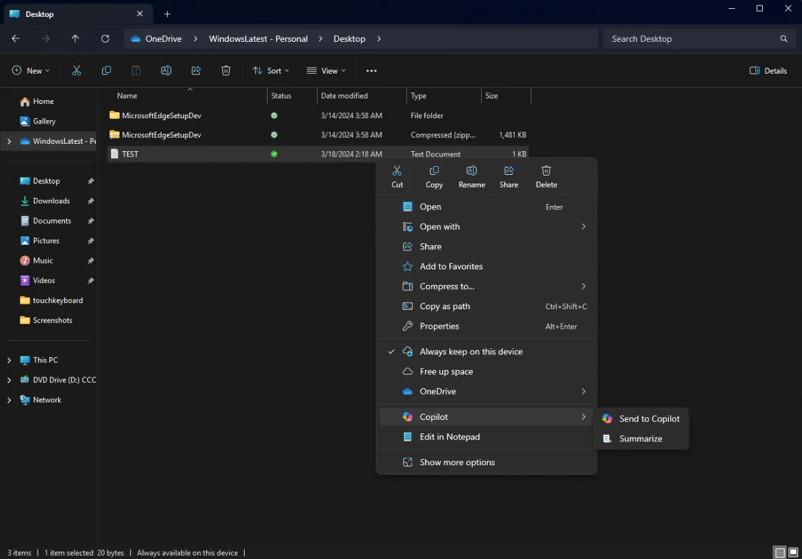
Task: Click Show more options
Action: click(x=457, y=462)
